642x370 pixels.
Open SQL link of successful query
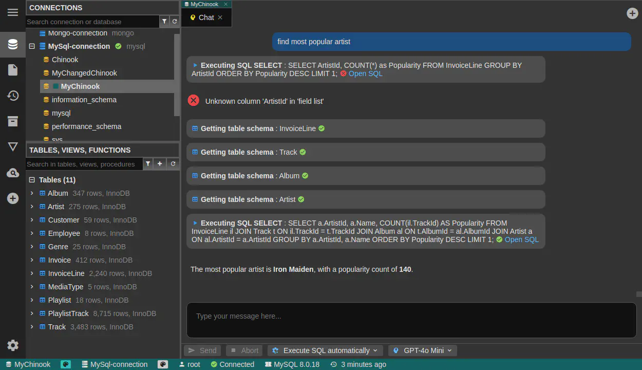521,239
